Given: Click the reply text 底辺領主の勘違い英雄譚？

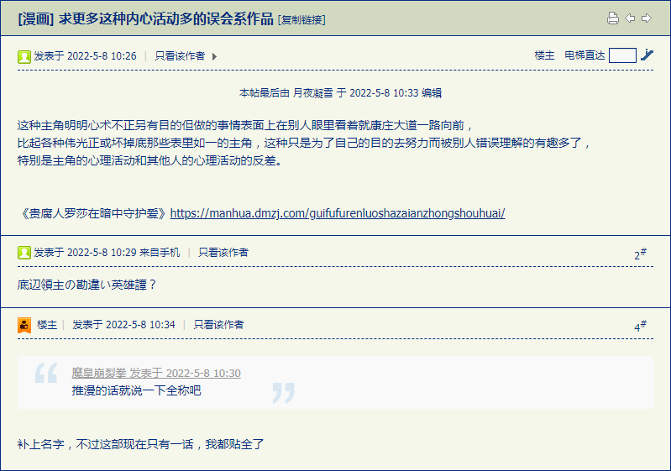Looking at the screenshot, I should pos(86,285).
